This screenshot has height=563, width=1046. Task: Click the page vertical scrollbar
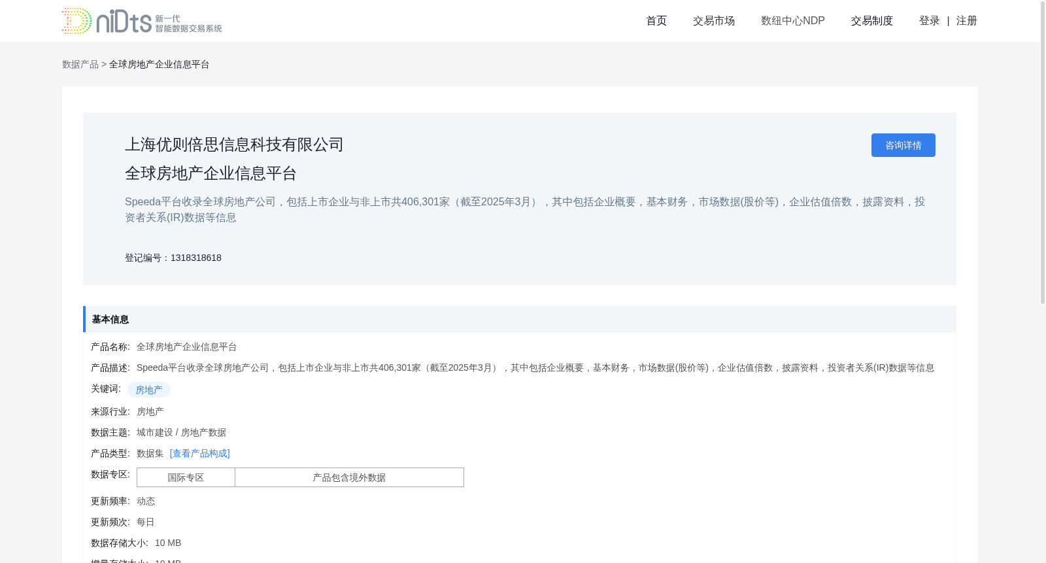pyautogui.click(x=1043, y=154)
